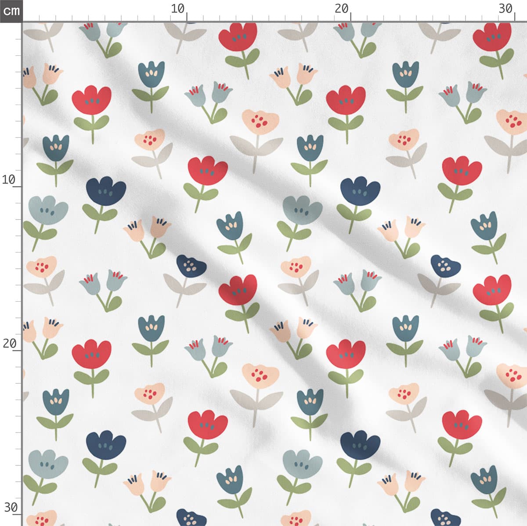Click the cm unit label box
The height and width of the screenshot is (526, 527).
pyautogui.click(x=11, y=11)
